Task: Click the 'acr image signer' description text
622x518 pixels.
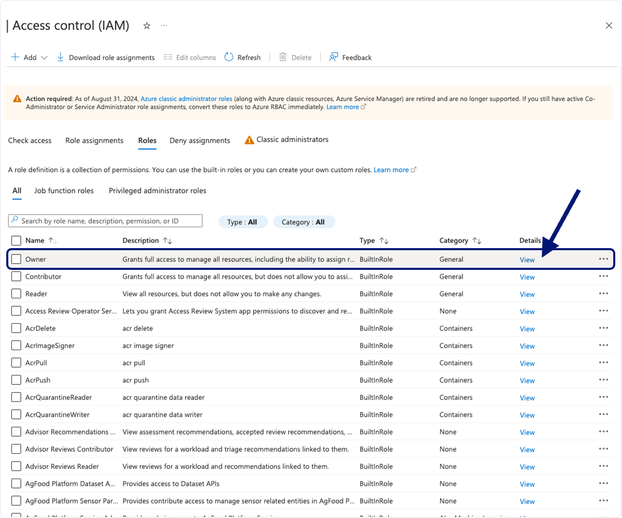Action: click(x=148, y=346)
